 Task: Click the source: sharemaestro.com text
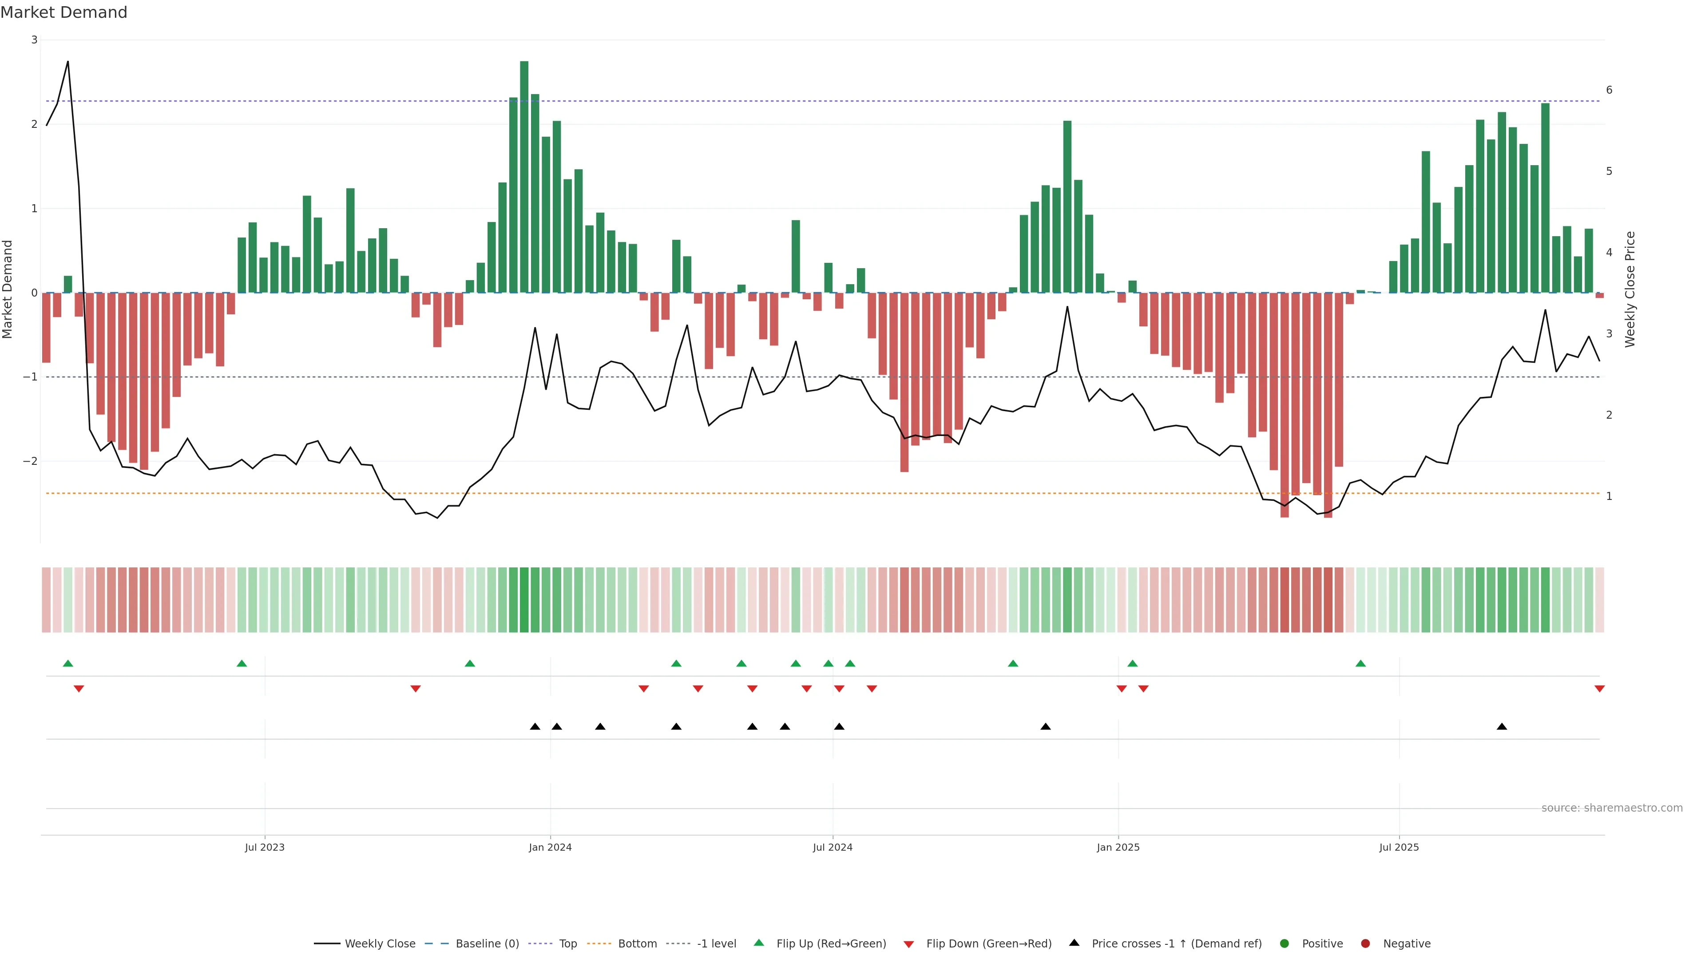(x=1612, y=808)
